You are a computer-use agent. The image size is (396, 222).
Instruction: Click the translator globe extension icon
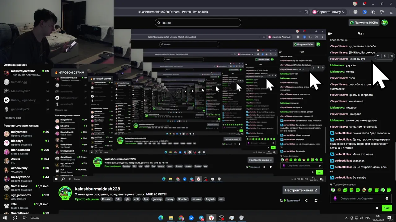[x=355, y=12]
